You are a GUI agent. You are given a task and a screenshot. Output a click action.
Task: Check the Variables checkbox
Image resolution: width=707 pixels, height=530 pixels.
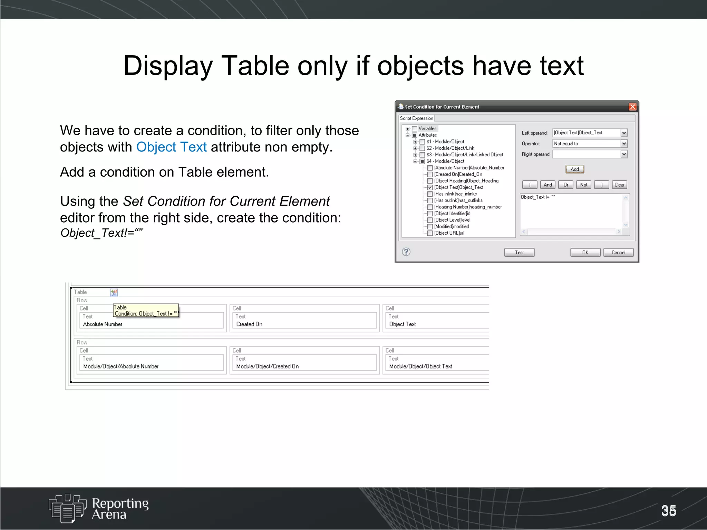click(415, 129)
